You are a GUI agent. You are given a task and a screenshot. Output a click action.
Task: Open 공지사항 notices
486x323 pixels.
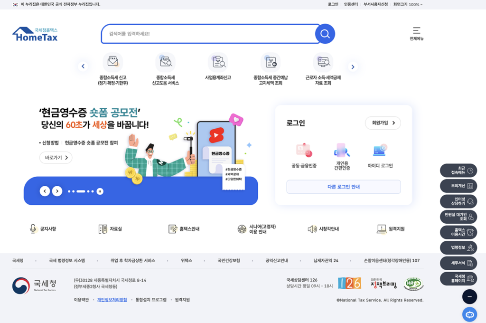(x=43, y=229)
